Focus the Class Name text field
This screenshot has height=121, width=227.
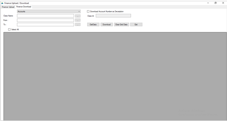pos(45,16)
